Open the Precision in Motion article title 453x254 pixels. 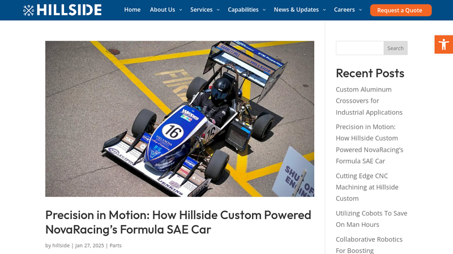178,222
